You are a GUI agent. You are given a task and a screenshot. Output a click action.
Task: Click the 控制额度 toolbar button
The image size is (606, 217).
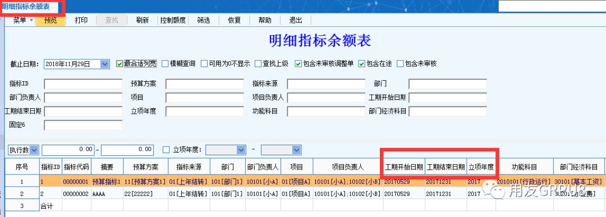[173, 20]
